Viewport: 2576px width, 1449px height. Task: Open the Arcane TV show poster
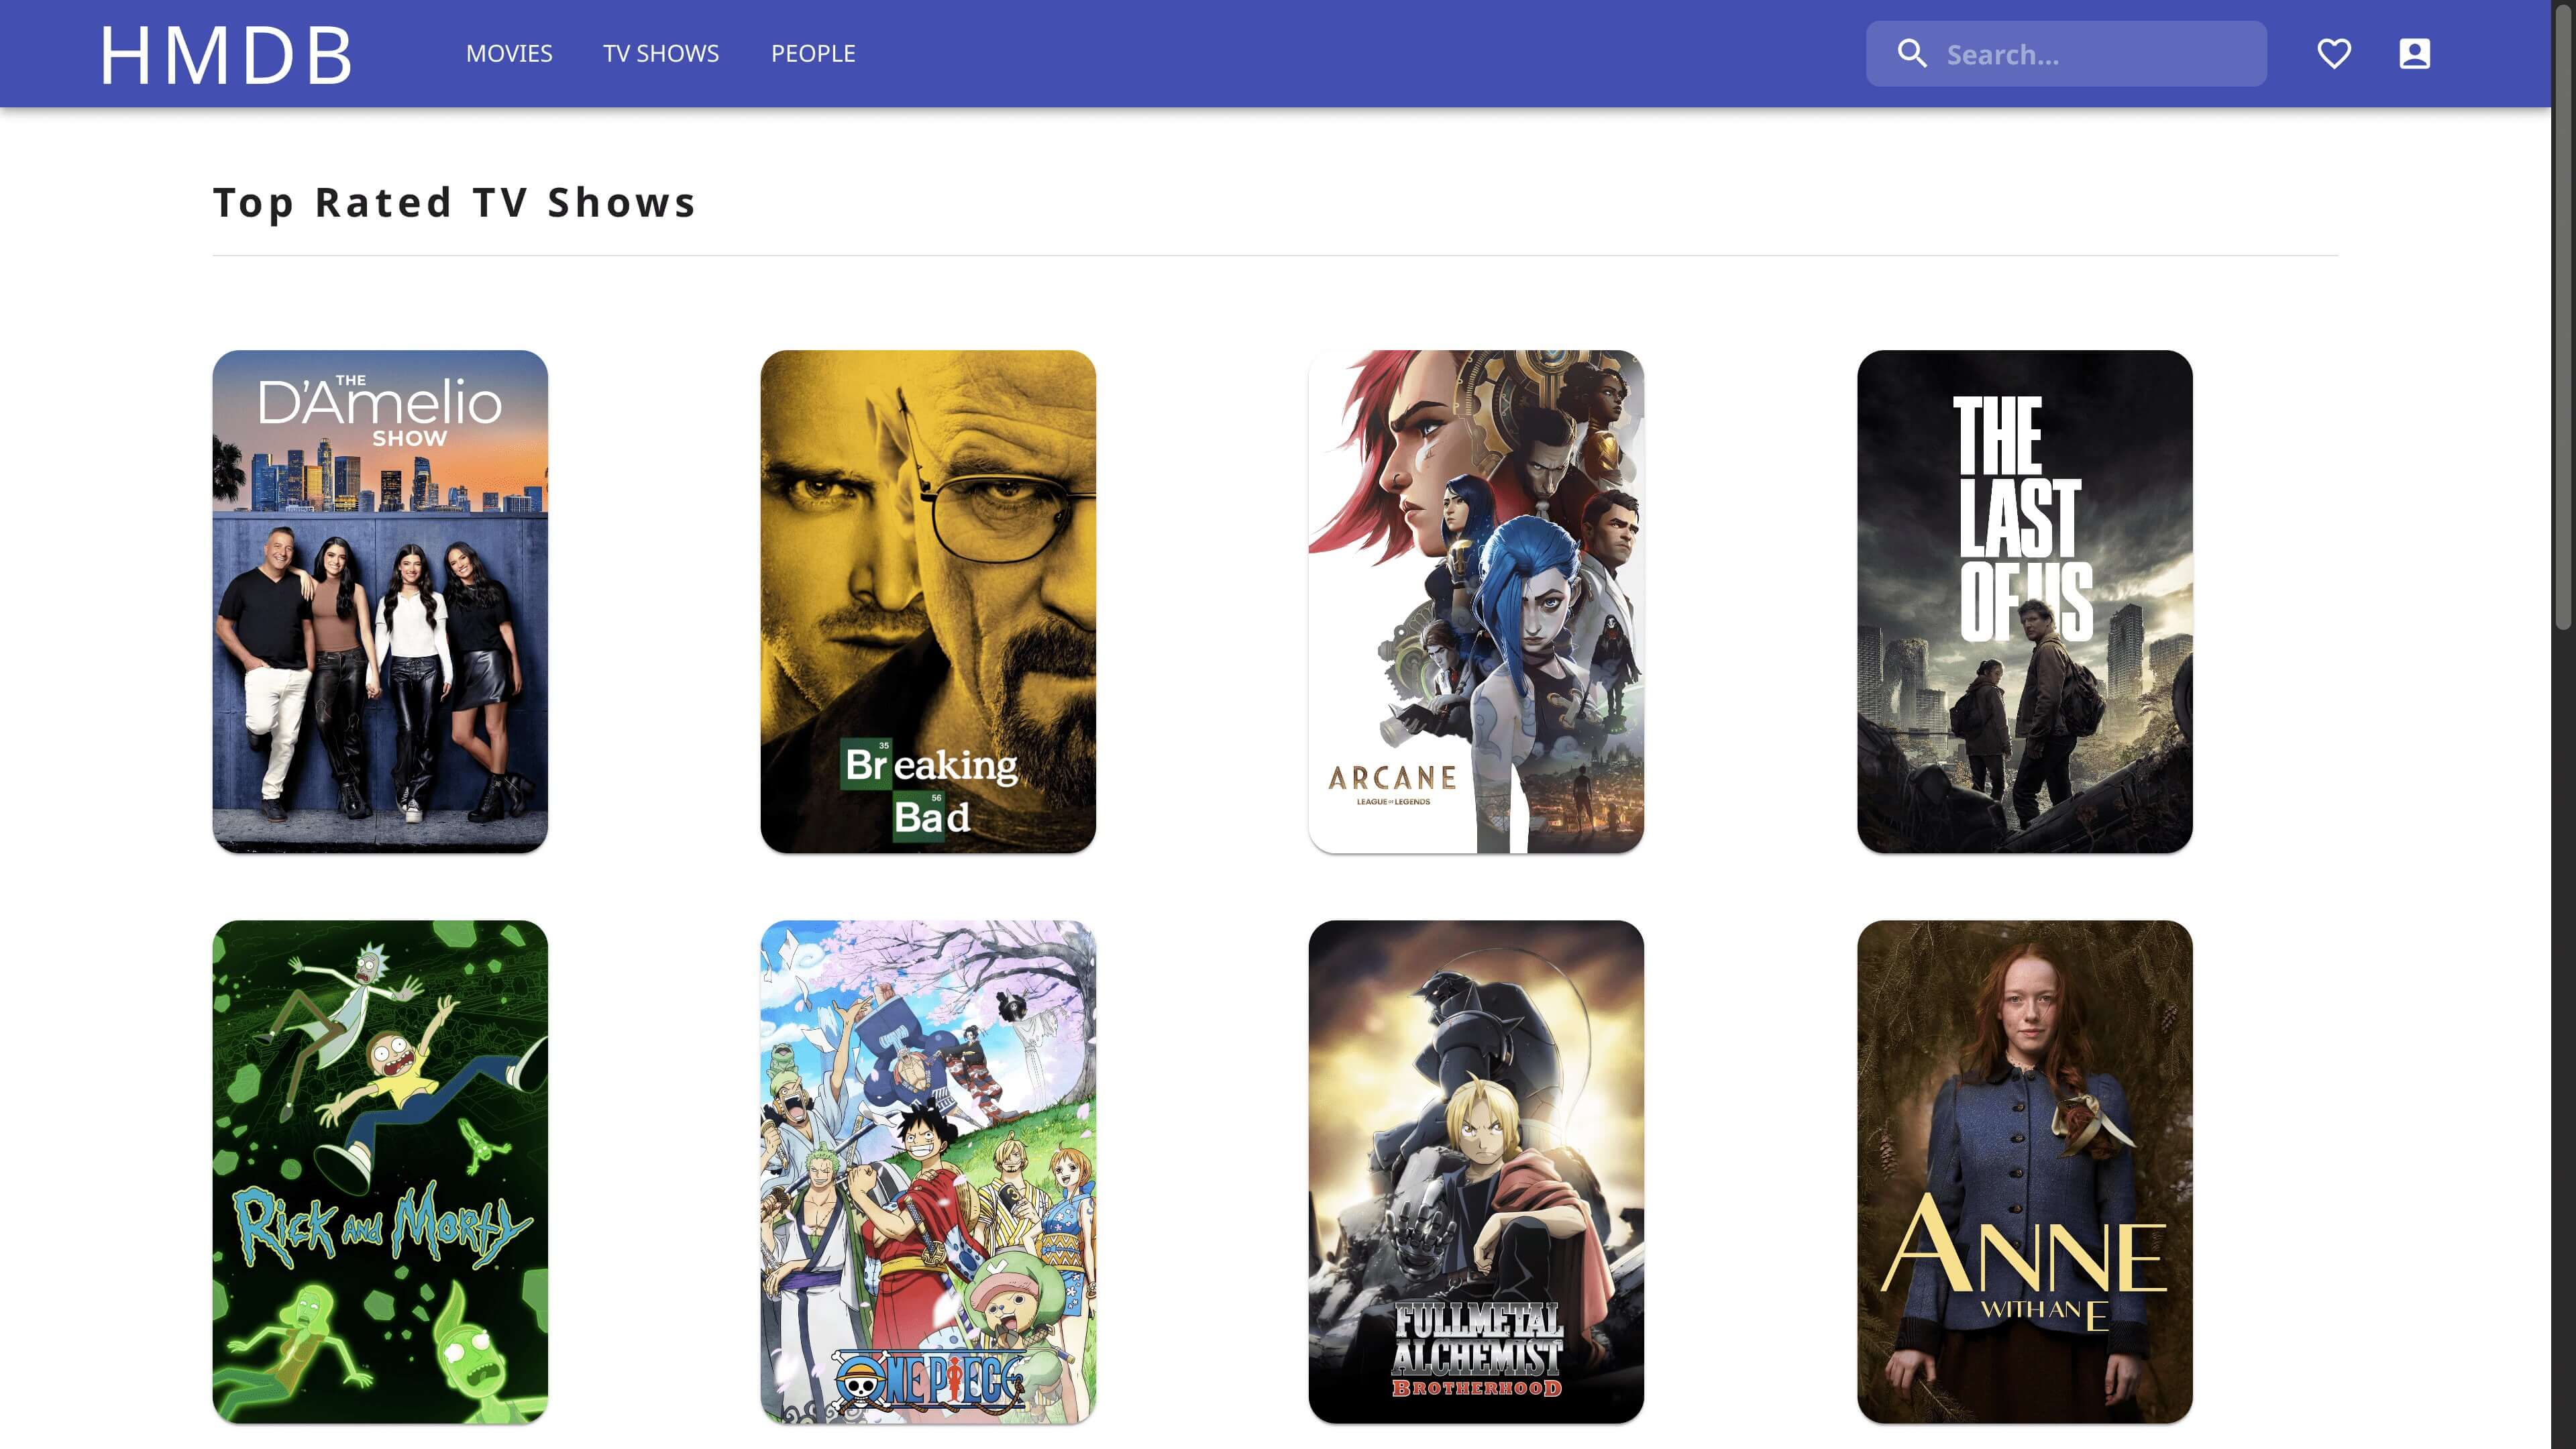[x=1476, y=602]
